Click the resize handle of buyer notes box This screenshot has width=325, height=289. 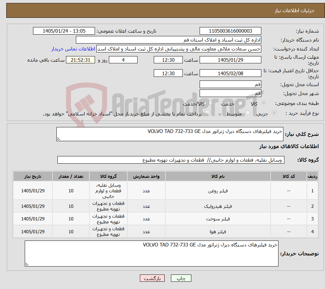click(27, 264)
